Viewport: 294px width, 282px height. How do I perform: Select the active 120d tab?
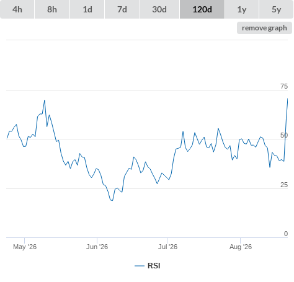click(202, 9)
